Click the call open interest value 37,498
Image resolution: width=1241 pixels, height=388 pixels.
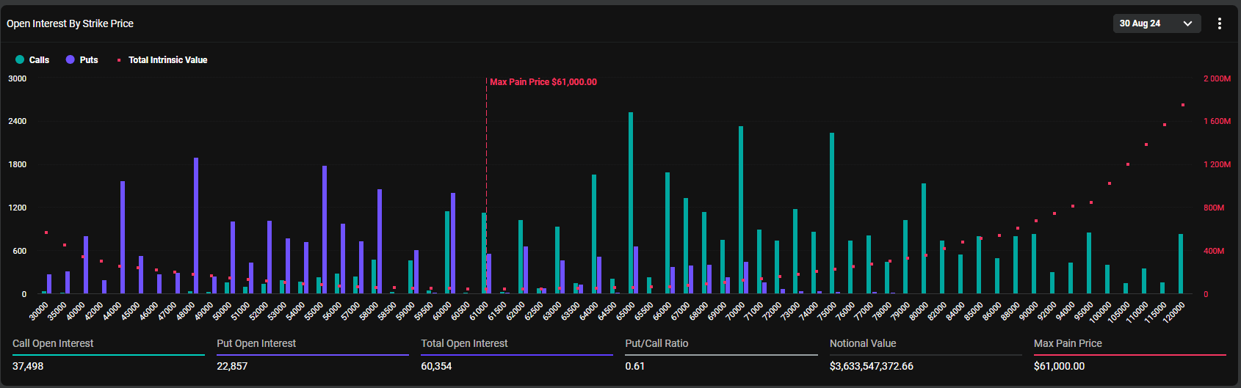pyautogui.click(x=28, y=366)
